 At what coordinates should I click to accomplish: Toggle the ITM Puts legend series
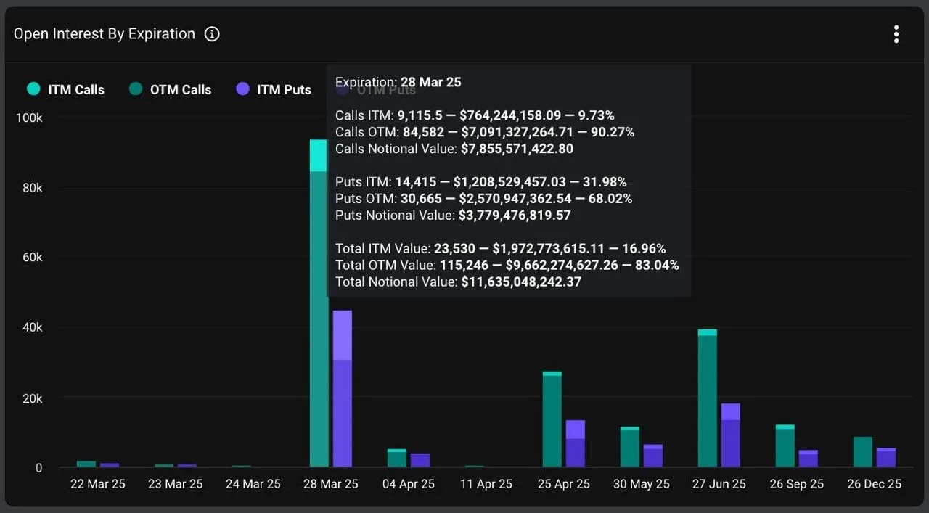[274, 89]
